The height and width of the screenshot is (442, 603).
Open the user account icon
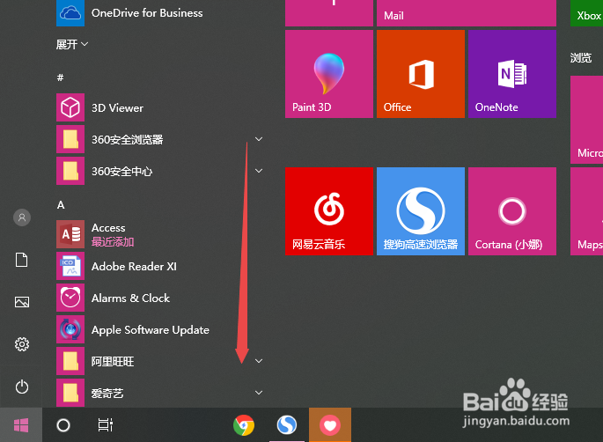(22, 217)
